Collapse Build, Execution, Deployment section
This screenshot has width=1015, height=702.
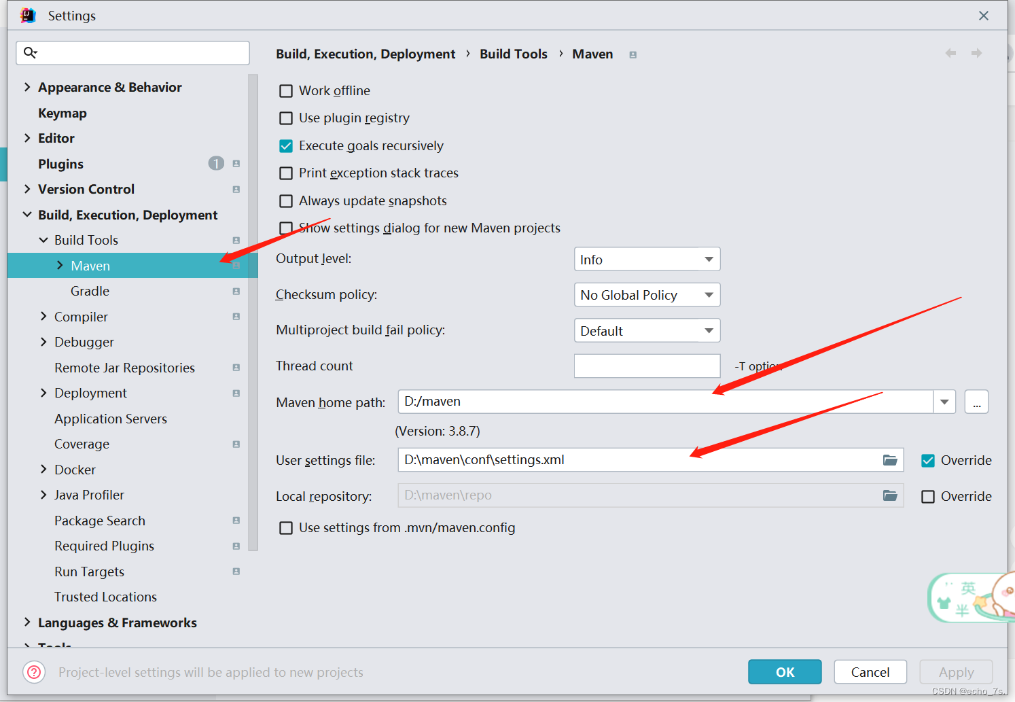click(27, 215)
